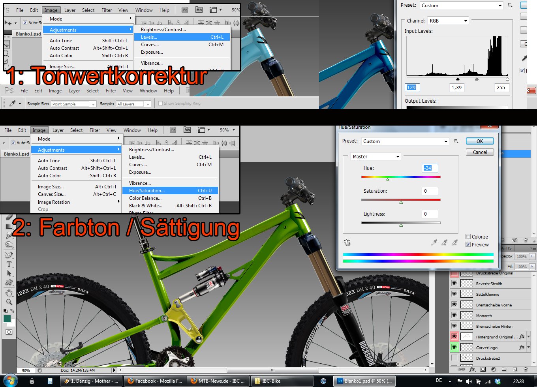Click the Hue slider handle
The width and height of the screenshot is (537, 387).
tap(387, 180)
